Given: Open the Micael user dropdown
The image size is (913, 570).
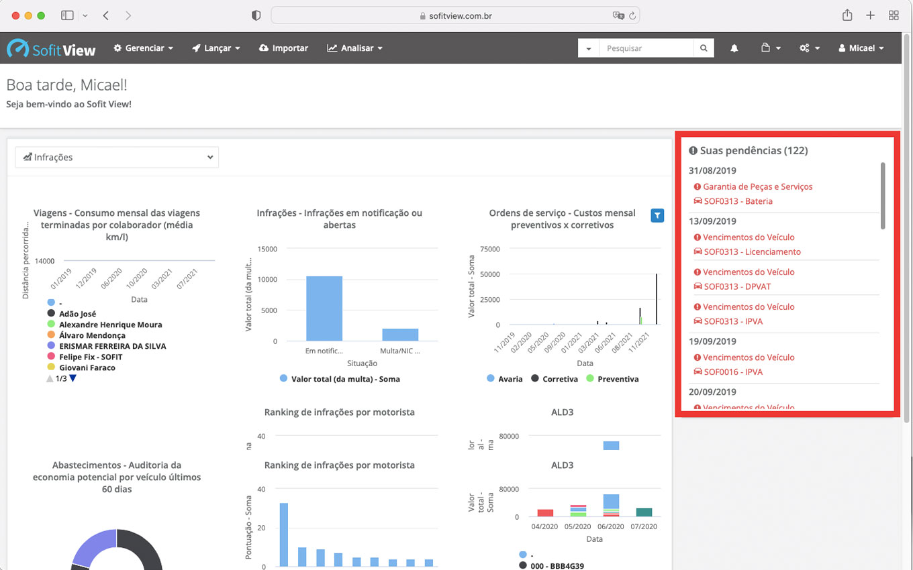Looking at the screenshot, I should [861, 48].
